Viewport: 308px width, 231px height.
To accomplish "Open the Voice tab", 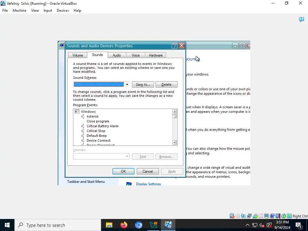I will coord(136,55).
